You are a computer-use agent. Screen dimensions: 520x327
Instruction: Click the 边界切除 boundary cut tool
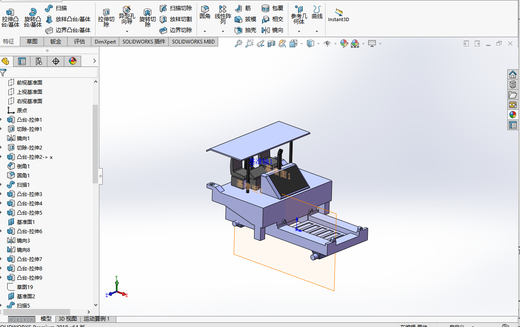[x=175, y=30]
